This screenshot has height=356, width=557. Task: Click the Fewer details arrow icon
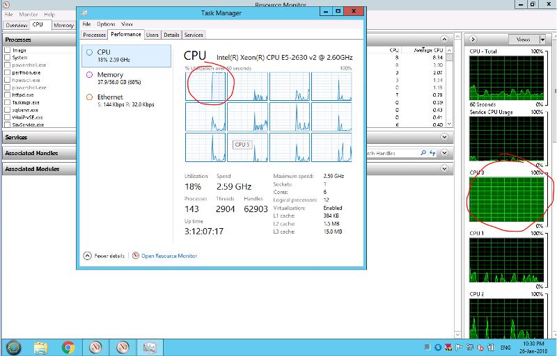[88, 256]
